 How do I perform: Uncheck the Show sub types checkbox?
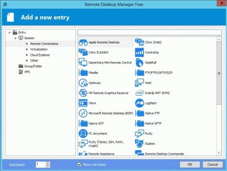pyautogui.click(x=79, y=165)
